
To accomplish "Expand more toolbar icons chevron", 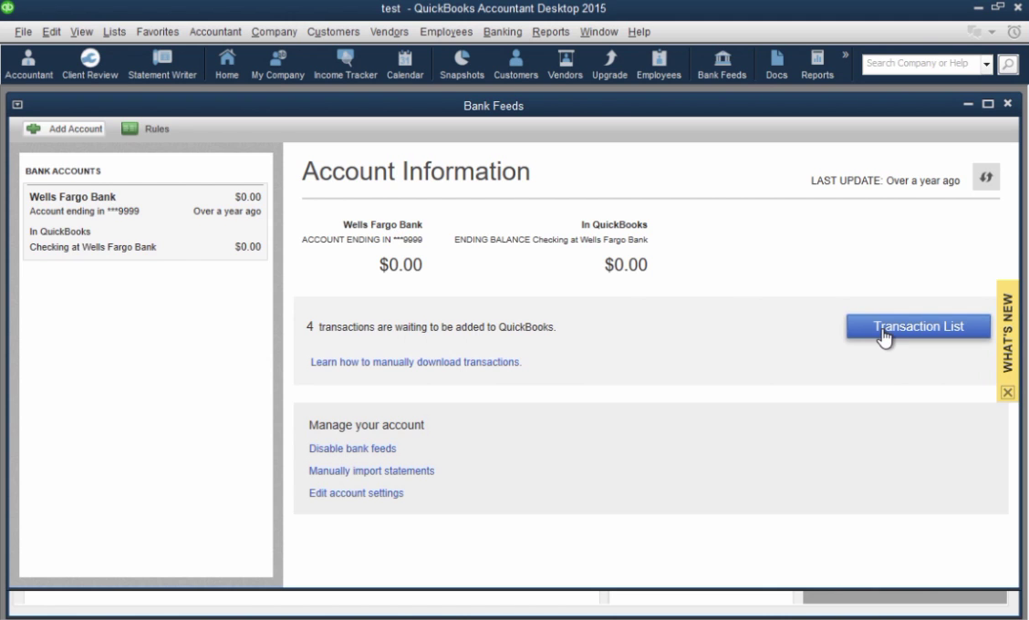I will [846, 55].
